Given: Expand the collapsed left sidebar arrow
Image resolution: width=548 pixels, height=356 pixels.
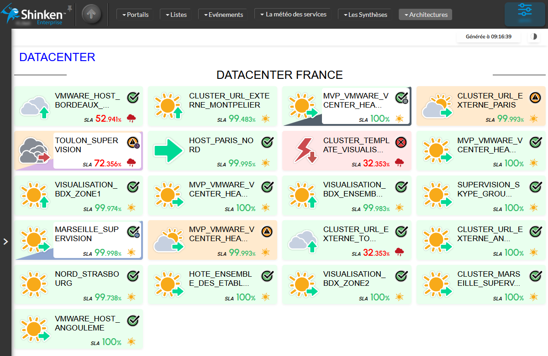Looking at the screenshot, I should [5, 242].
